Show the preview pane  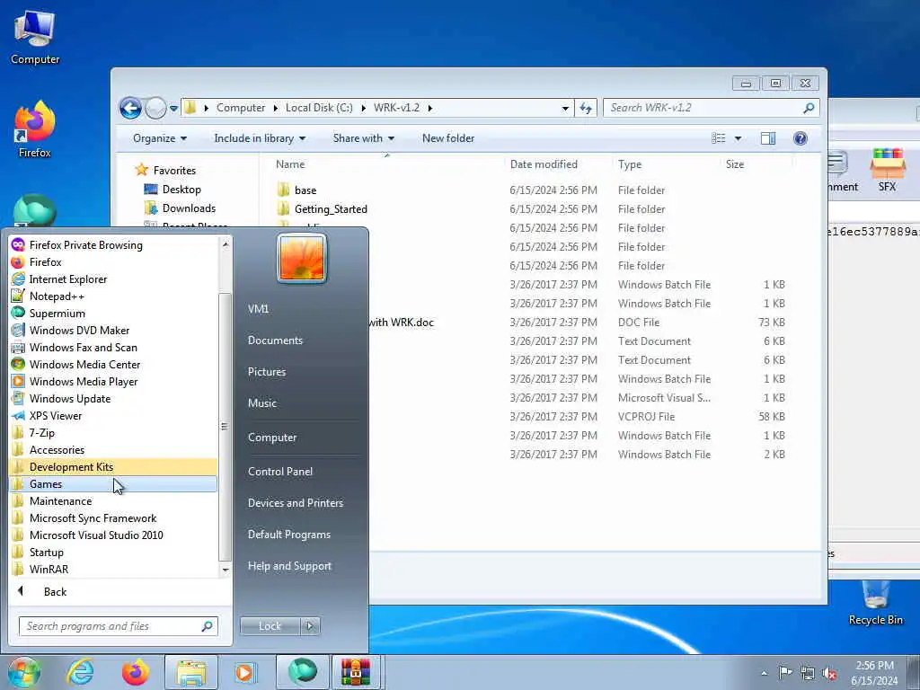pos(768,138)
